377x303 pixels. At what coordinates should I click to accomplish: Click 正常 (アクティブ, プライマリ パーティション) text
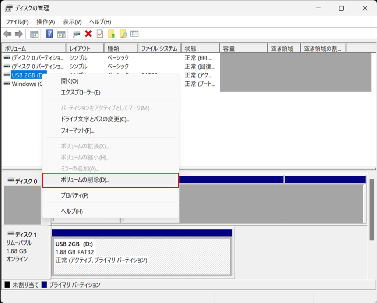[101, 260]
